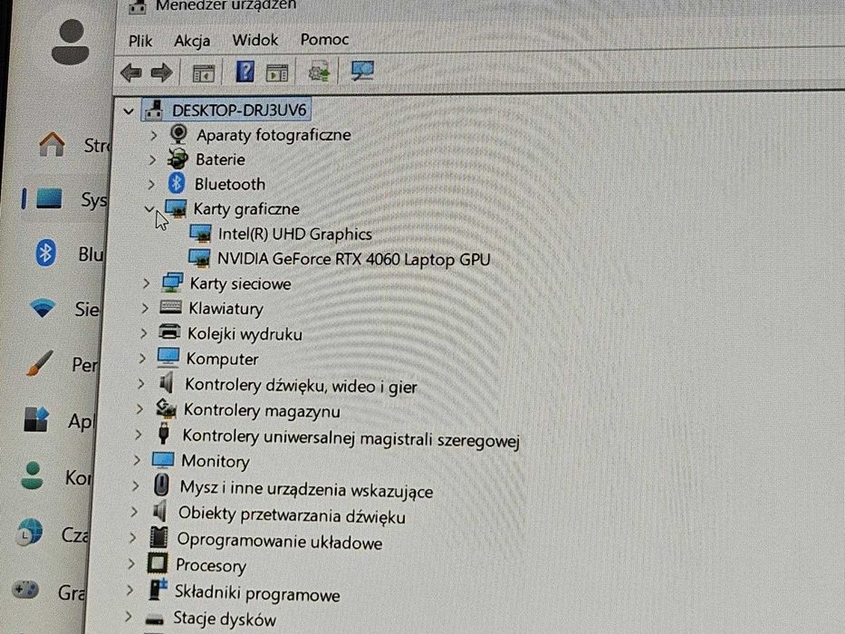Image resolution: width=845 pixels, height=634 pixels.
Task: Click the Klawiatury label text
Action: click(x=226, y=308)
